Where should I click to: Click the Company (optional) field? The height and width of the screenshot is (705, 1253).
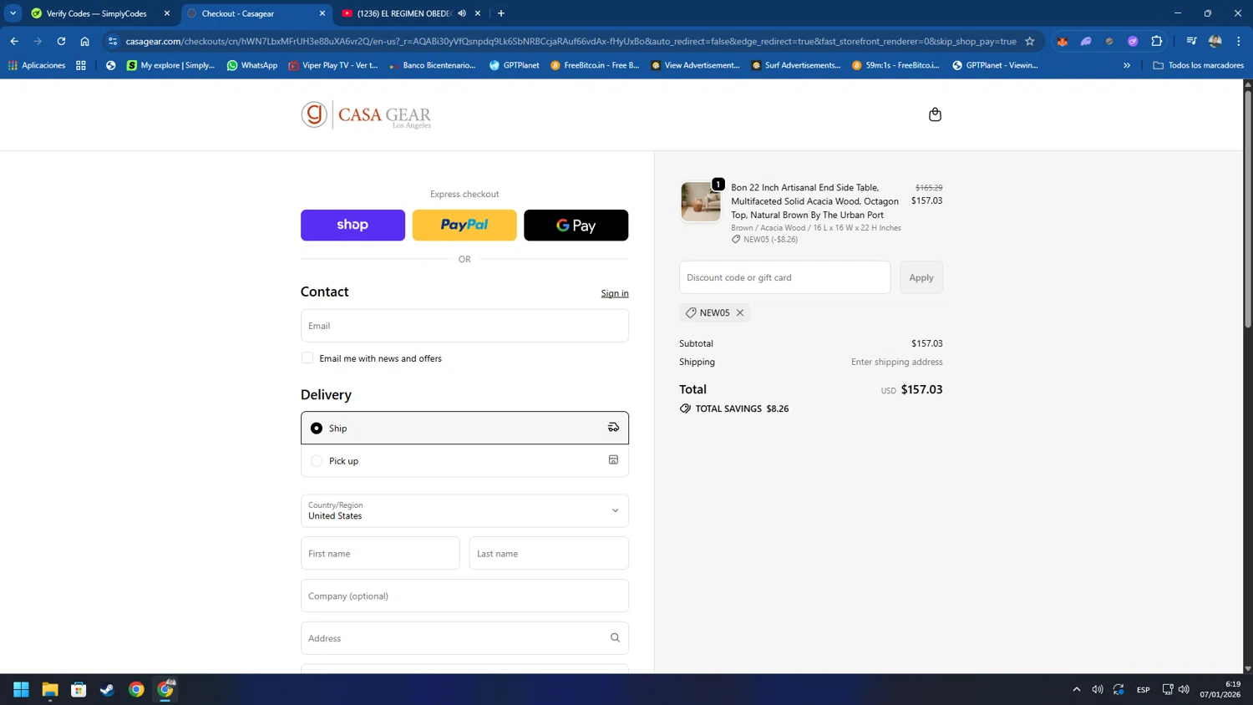pos(464,596)
